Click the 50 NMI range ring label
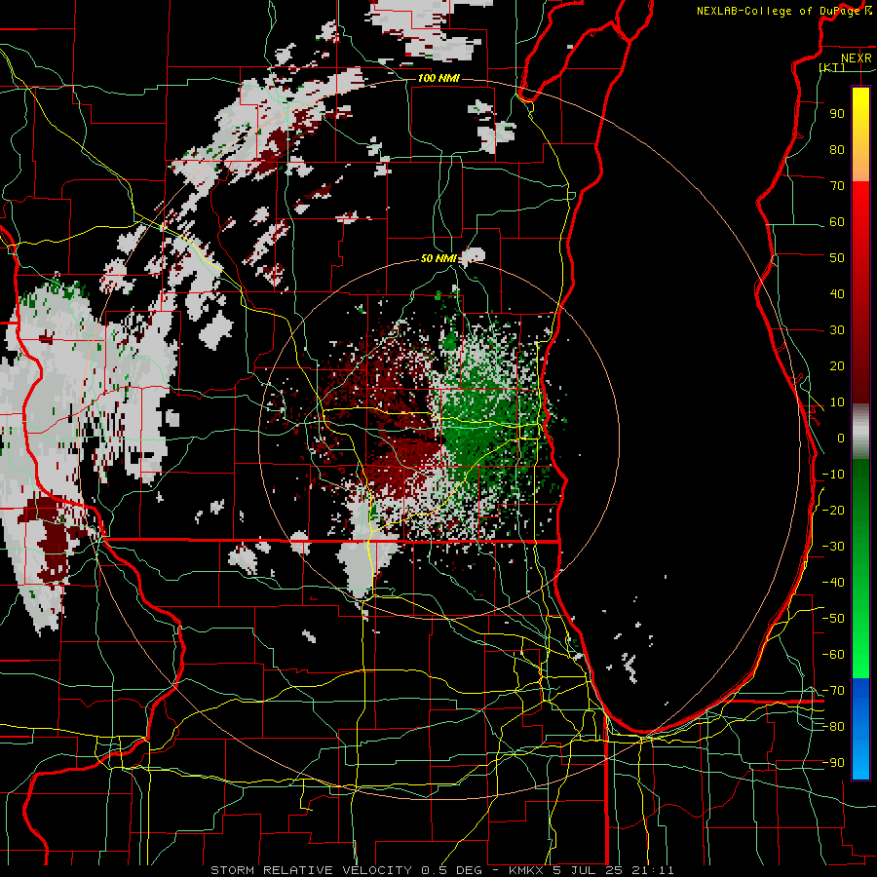The width and height of the screenshot is (877, 877). pyautogui.click(x=438, y=258)
